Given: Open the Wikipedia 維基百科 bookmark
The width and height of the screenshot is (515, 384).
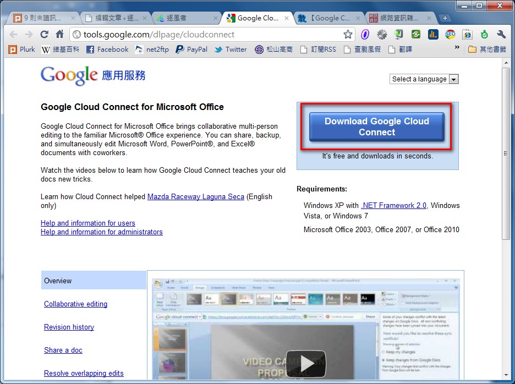Looking at the screenshot, I should pyautogui.click(x=61, y=50).
